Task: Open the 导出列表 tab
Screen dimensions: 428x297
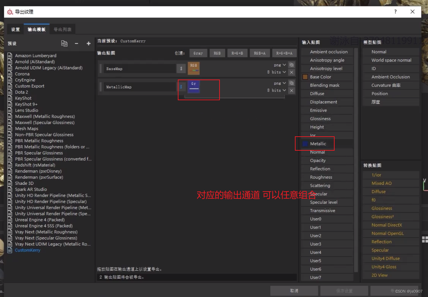Action: (62, 29)
